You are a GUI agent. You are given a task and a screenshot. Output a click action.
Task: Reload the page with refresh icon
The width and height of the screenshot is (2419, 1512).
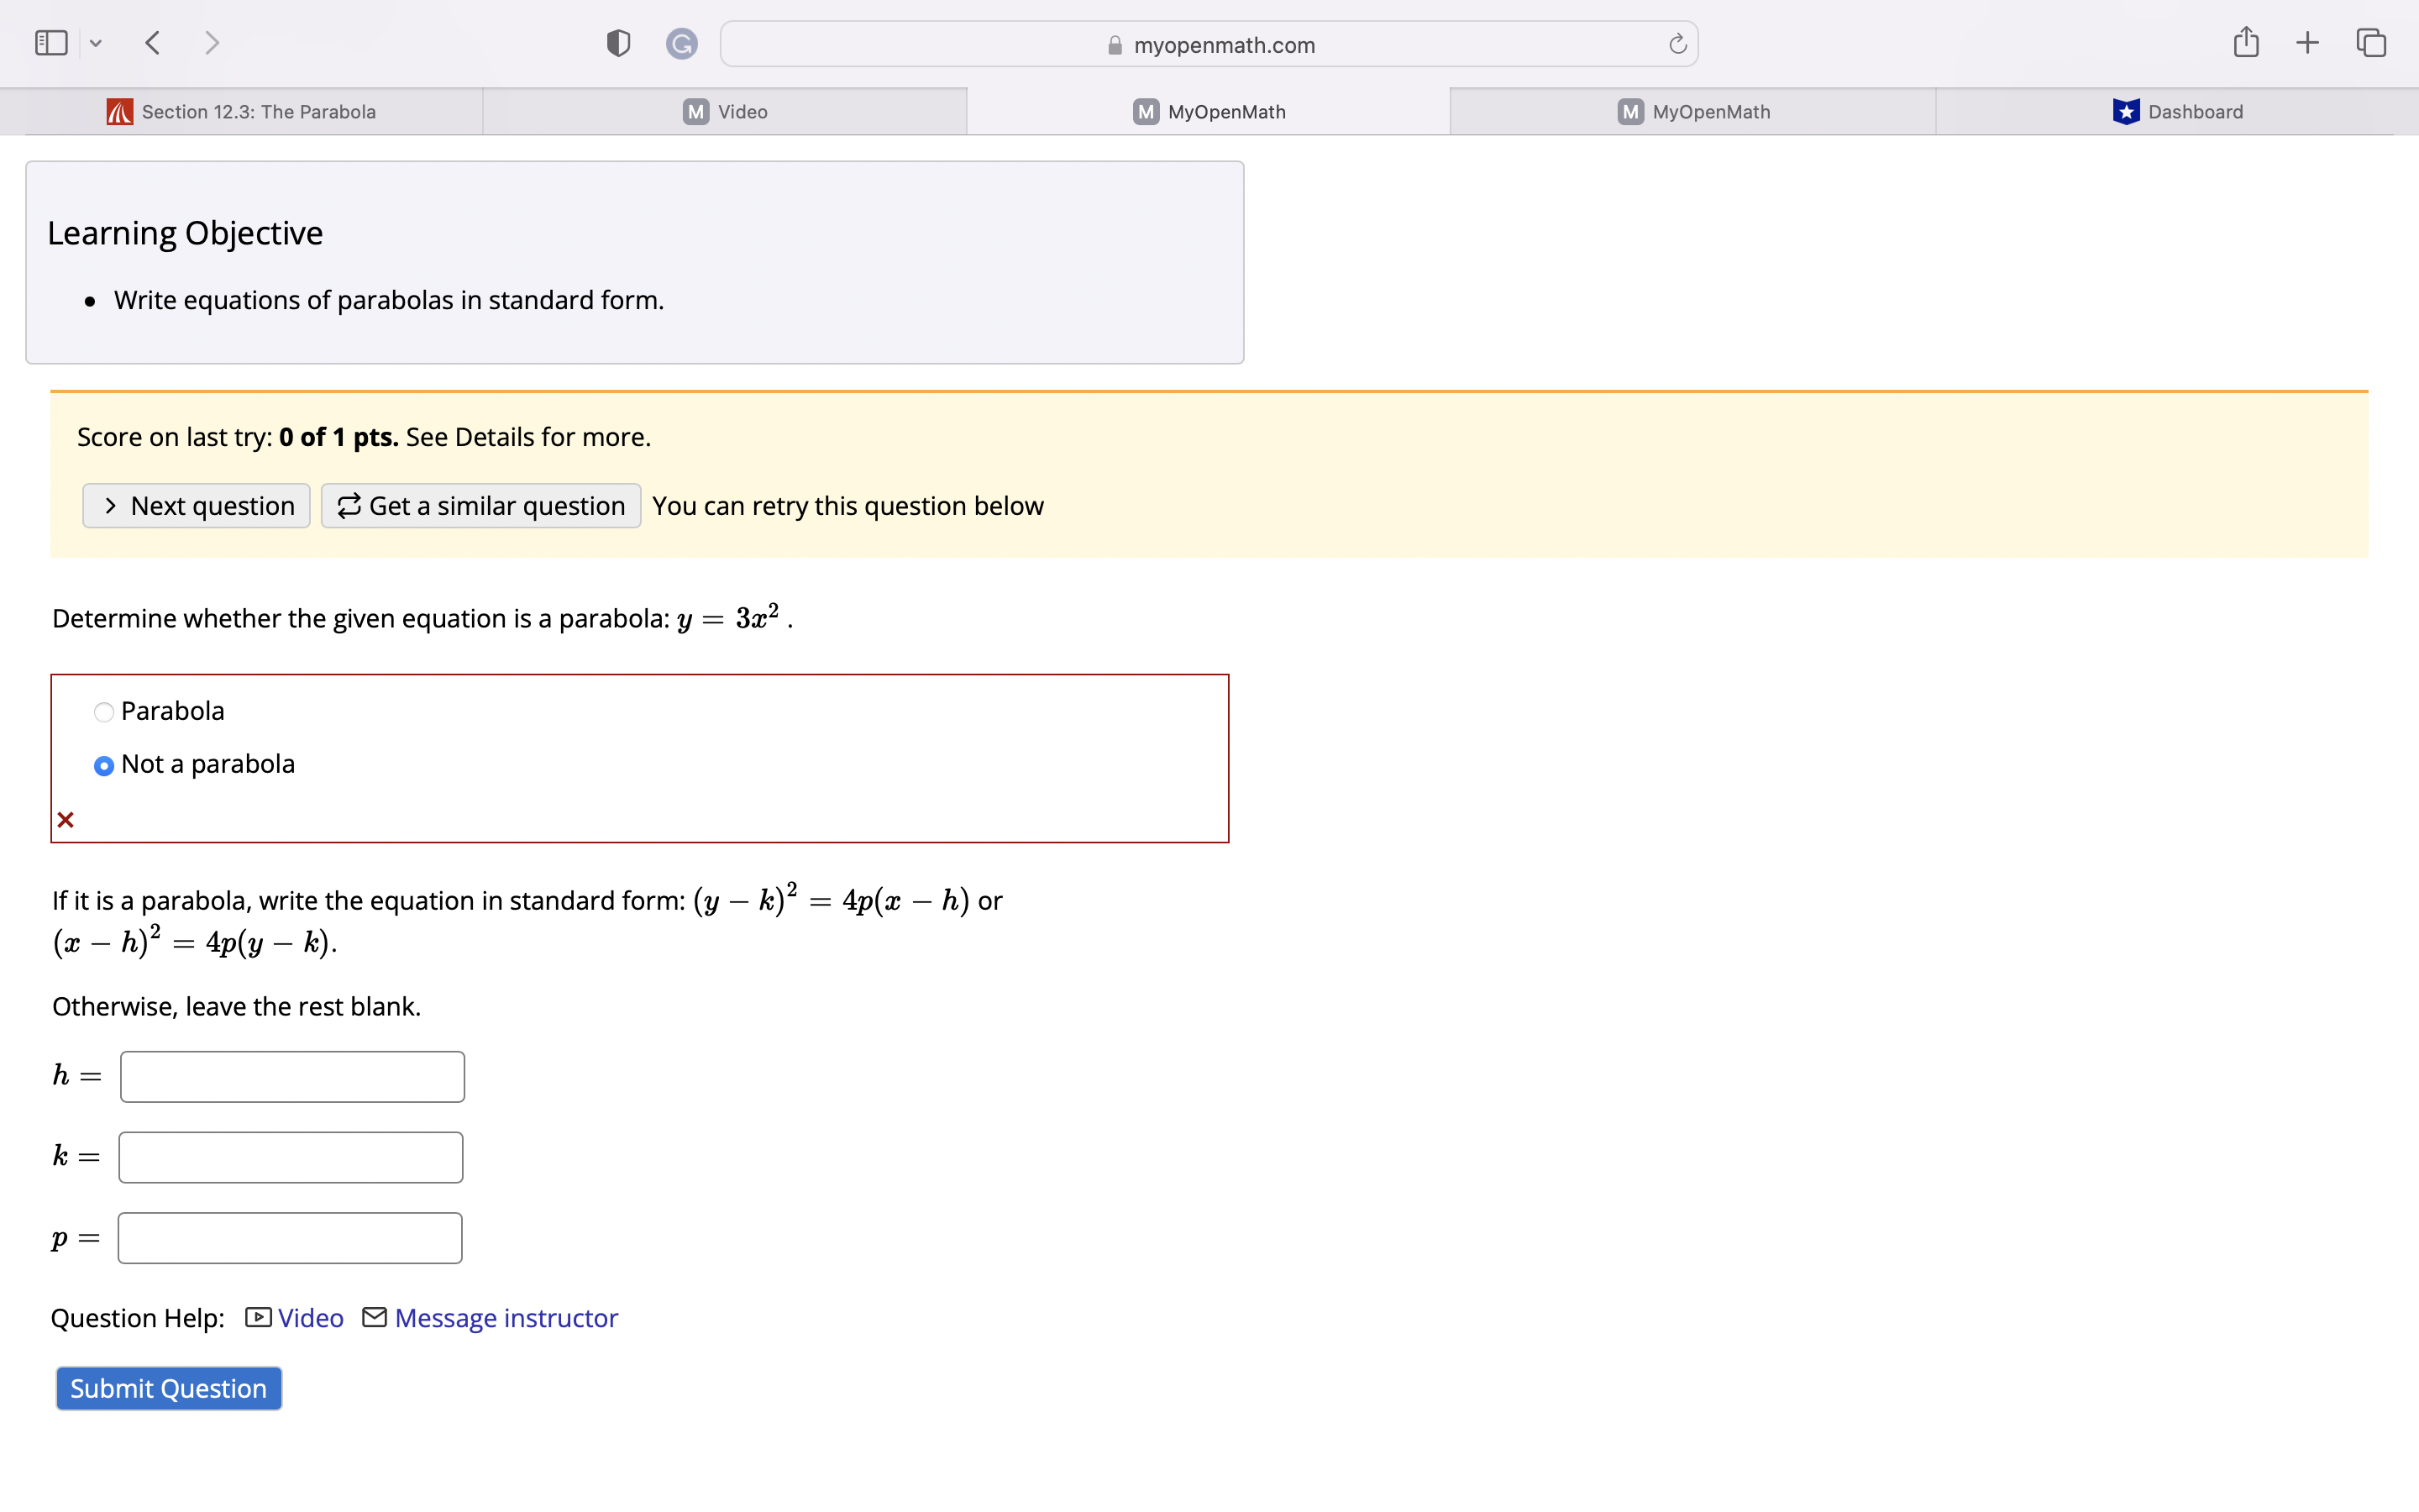(1677, 44)
